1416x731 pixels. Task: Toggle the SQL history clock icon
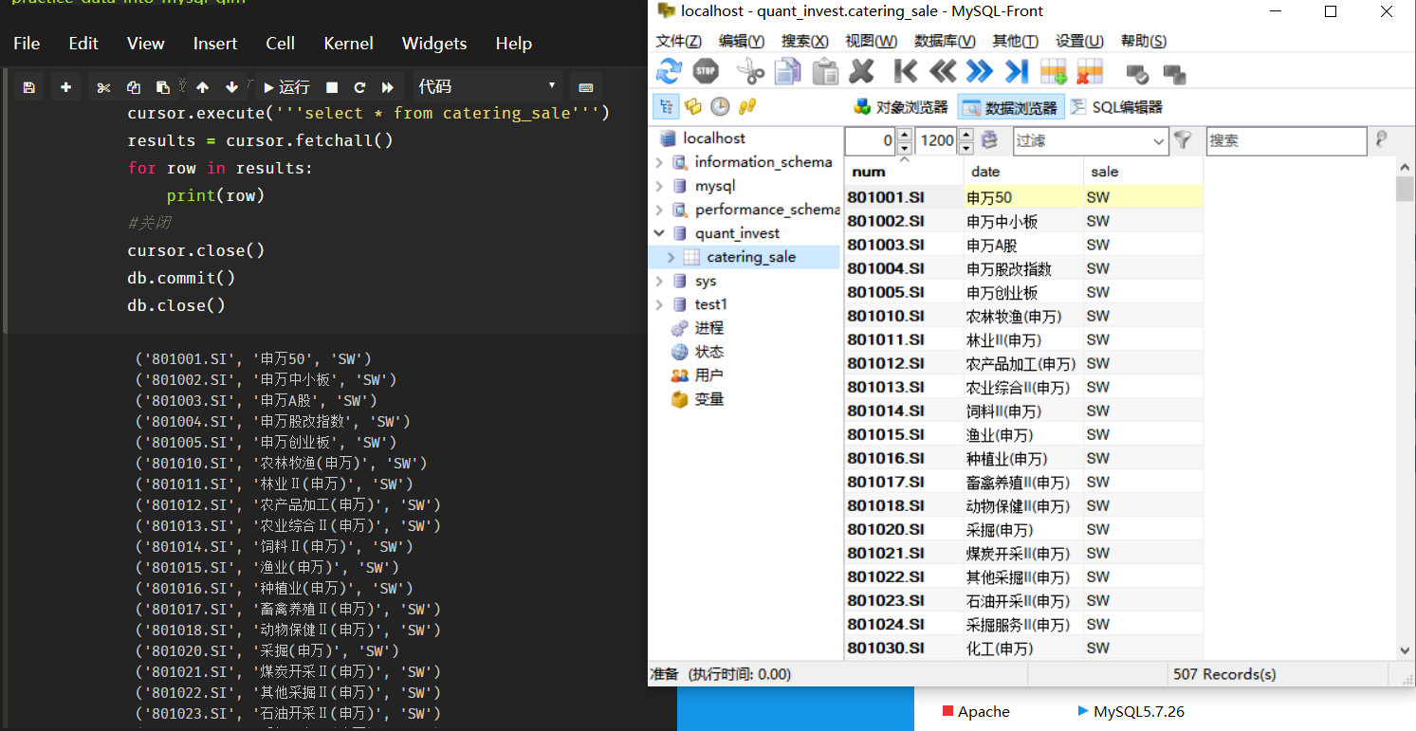pyautogui.click(x=720, y=106)
